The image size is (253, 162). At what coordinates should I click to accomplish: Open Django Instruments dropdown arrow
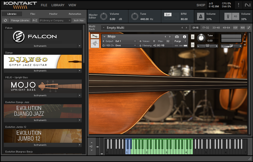coord(79,70)
